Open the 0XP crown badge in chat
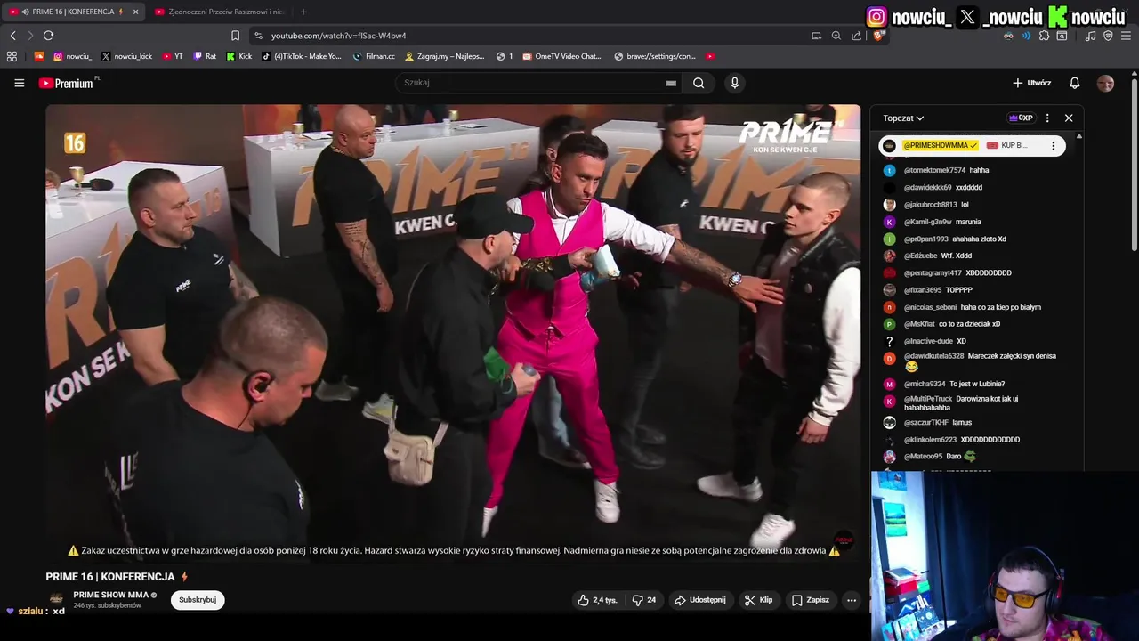This screenshot has width=1139, height=641. (1021, 118)
